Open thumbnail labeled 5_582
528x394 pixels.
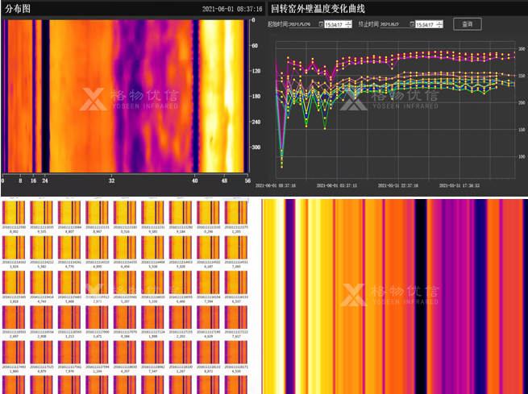[x=41, y=247]
